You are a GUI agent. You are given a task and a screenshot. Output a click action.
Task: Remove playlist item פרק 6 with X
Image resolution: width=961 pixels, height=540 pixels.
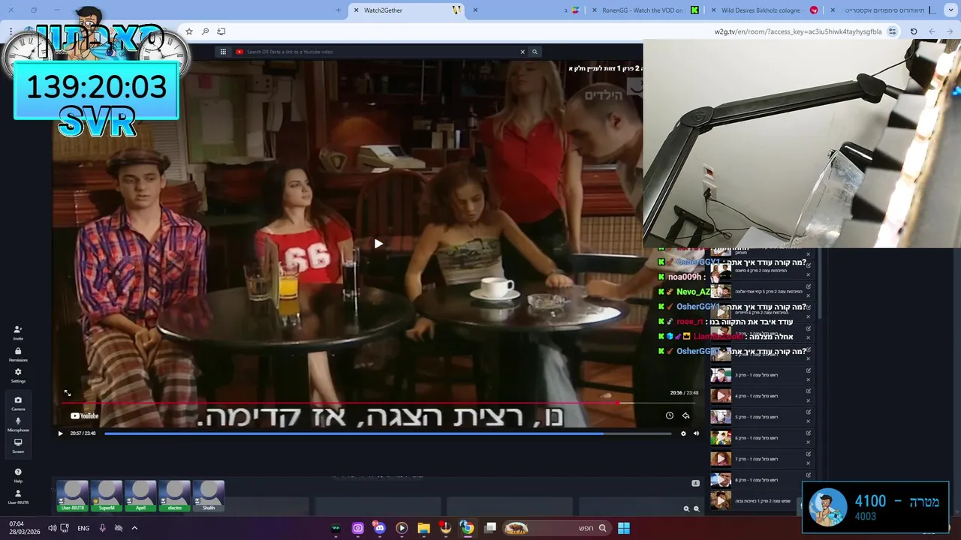809,442
